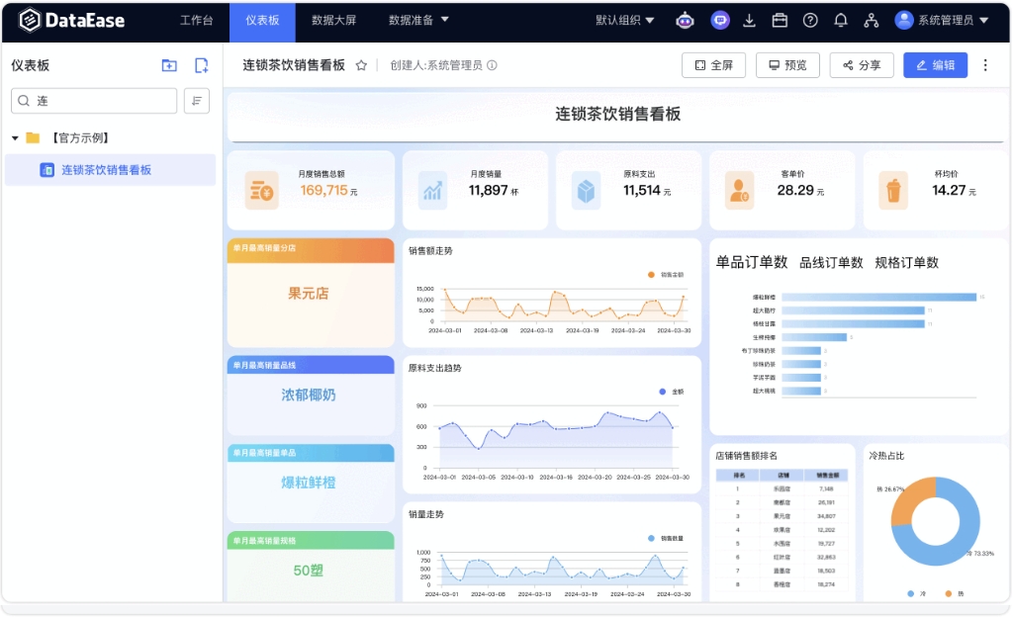Click the 店铺销售额排名 table title

pyautogui.click(x=746, y=456)
